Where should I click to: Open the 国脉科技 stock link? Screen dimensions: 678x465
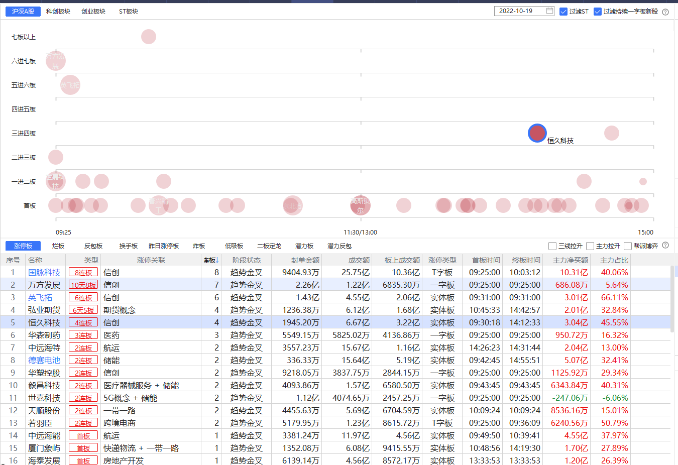point(44,272)
